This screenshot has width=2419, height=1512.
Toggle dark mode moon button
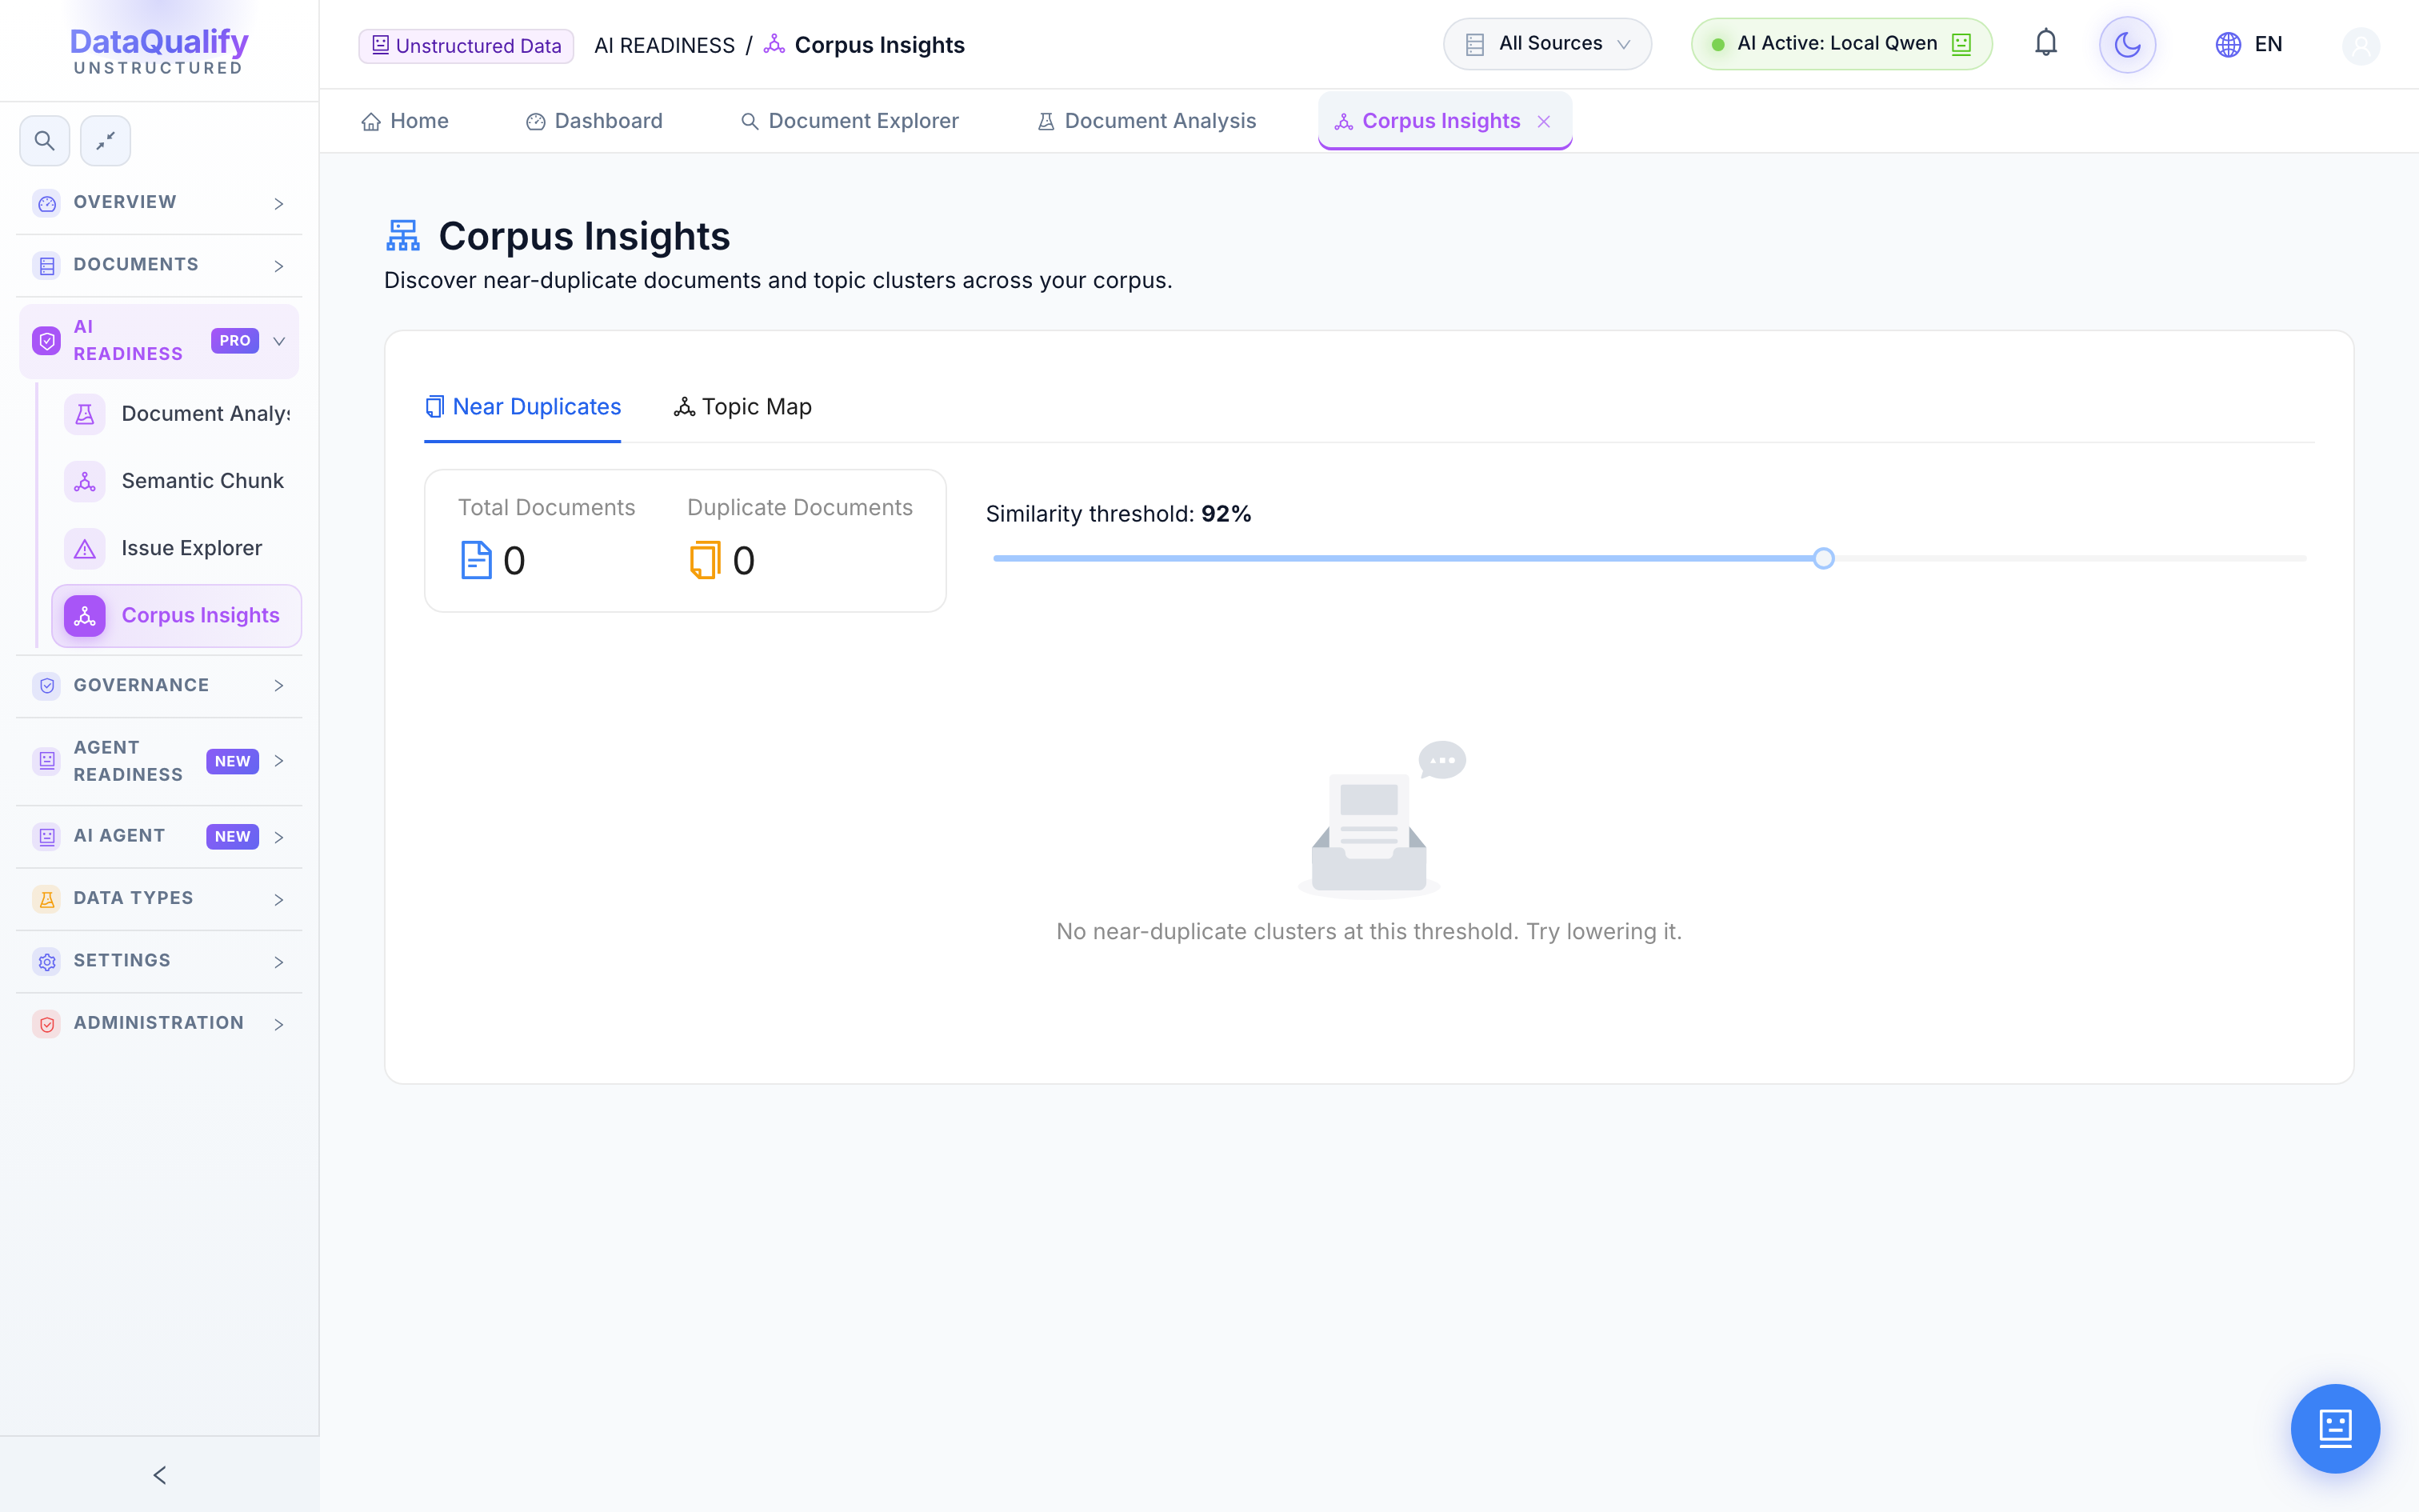tap(2127, 45)
